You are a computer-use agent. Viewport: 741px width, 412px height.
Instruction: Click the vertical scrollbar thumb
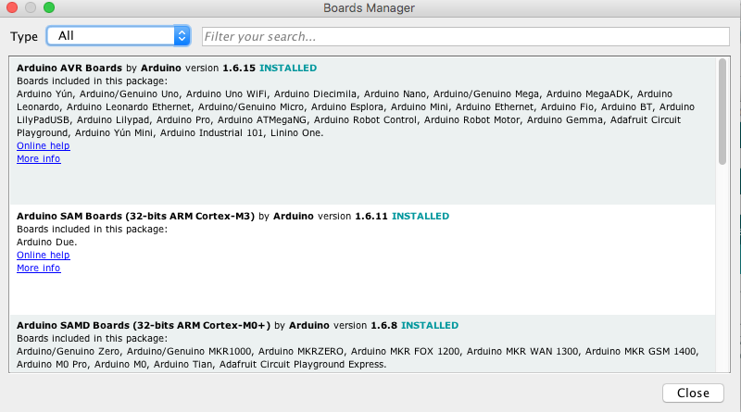coord(722,111)
